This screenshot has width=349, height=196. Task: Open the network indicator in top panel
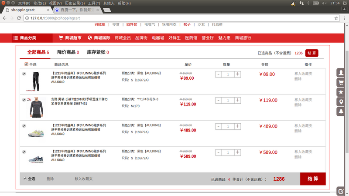301,3
